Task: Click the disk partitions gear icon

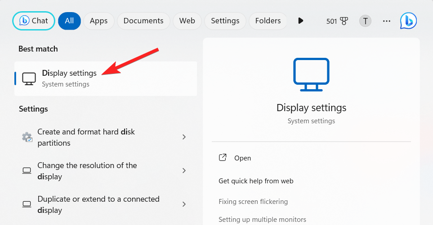Action: pyautogui.click(x=27, y=137)
